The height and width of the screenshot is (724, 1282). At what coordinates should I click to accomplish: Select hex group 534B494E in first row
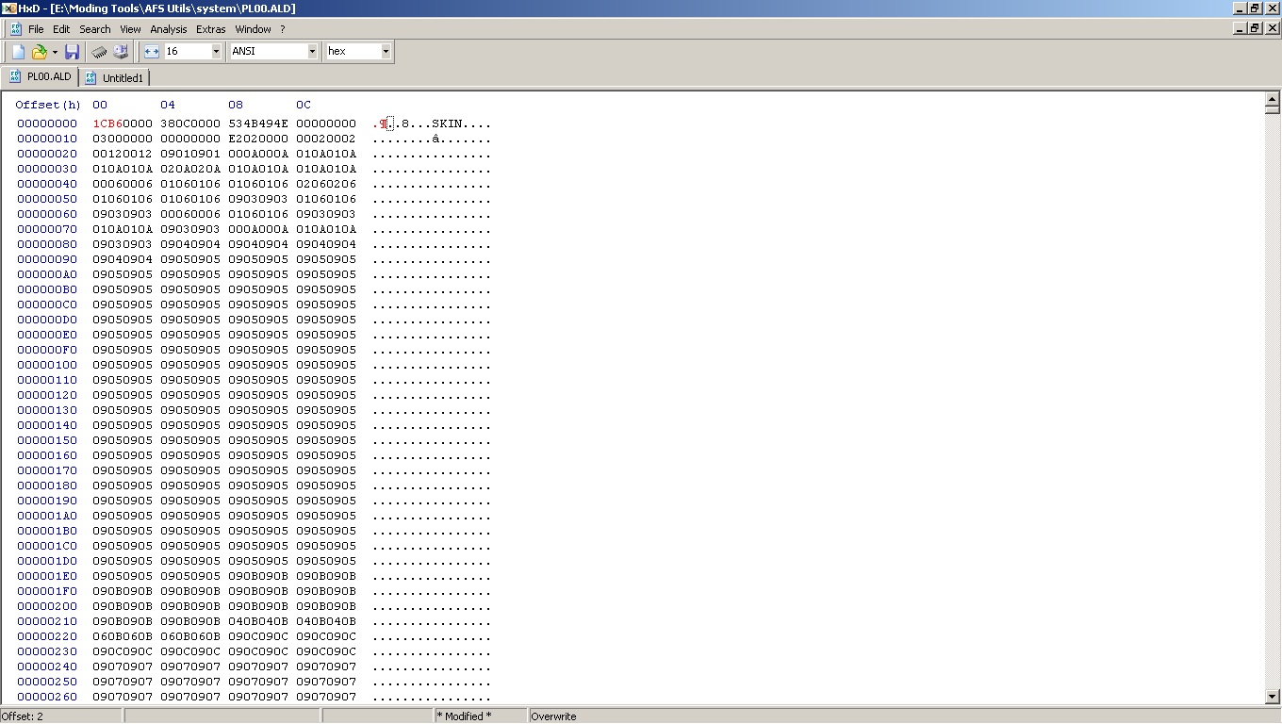(258, 123)
